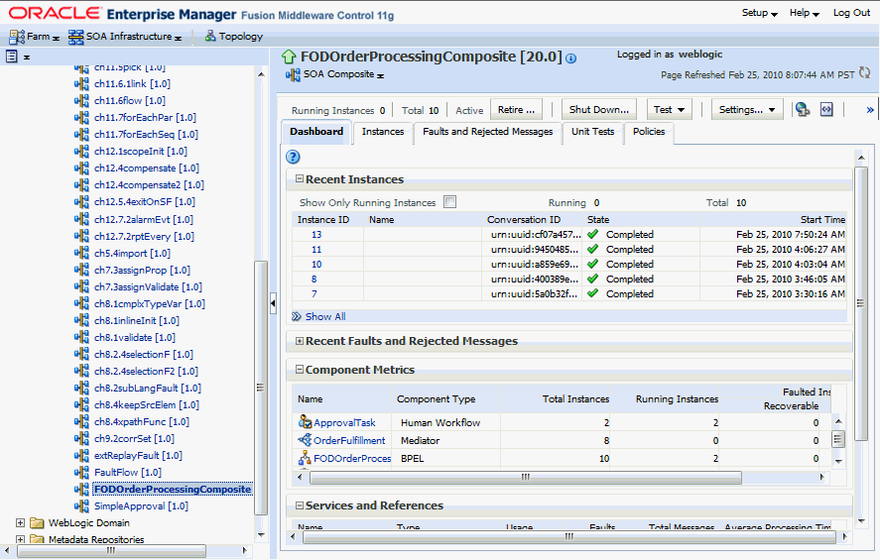Open the ApprovalTask component link

tap(344, 422)
